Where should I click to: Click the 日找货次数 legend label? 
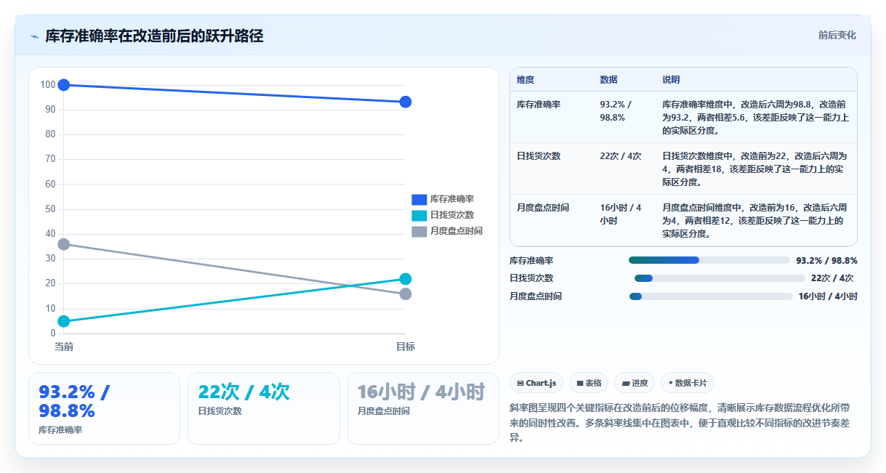click(452, 215)
